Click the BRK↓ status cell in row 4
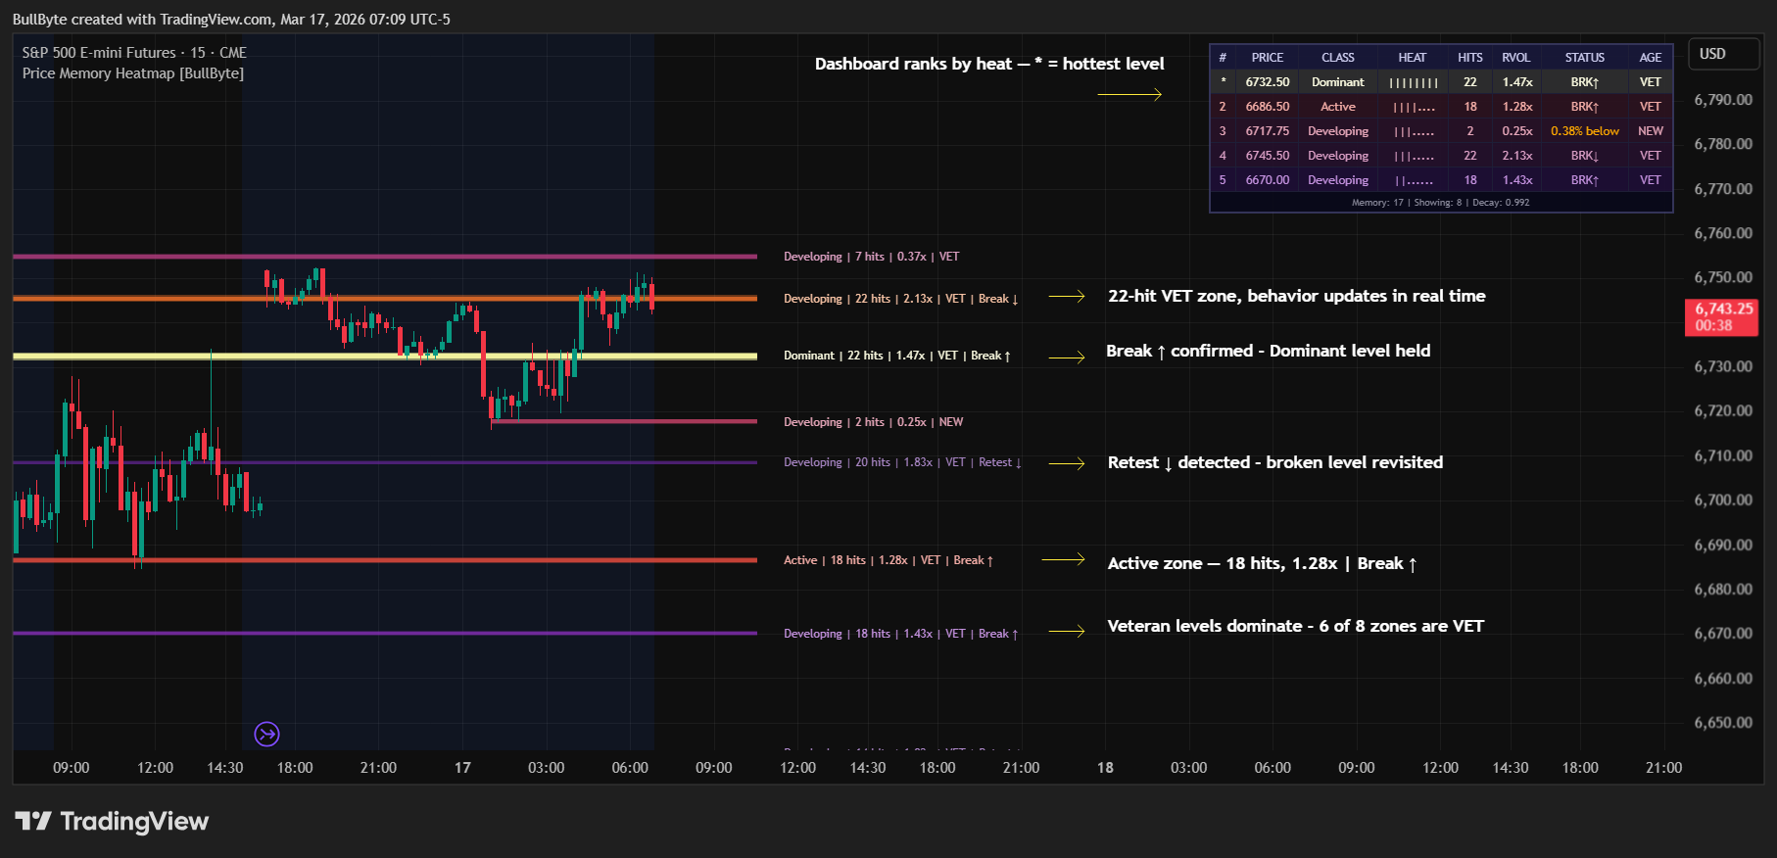This screenshot has height=858, width=1777. tap(1584, 156)
